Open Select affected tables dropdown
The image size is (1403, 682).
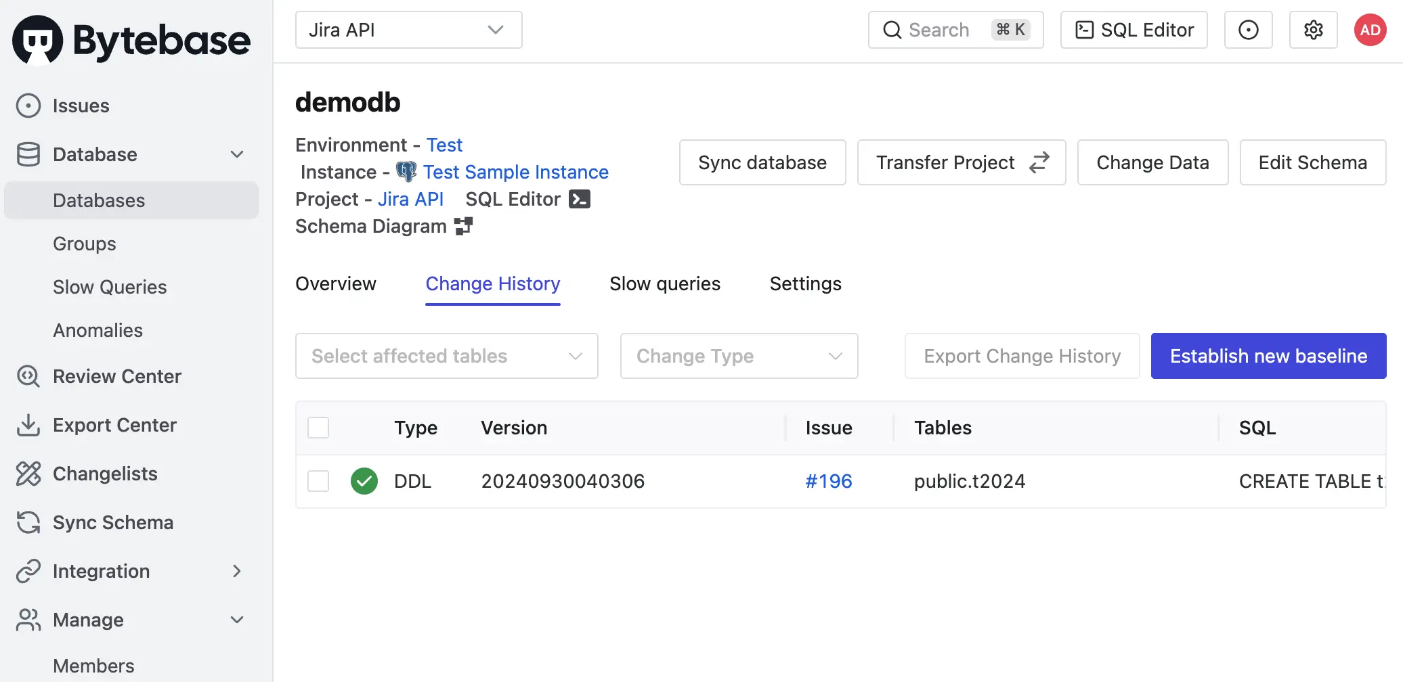[x=447, y=356]
